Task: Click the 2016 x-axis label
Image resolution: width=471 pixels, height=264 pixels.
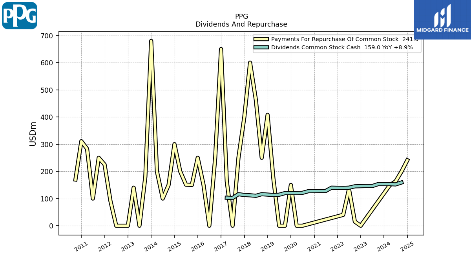Action: tap(197, 246)
